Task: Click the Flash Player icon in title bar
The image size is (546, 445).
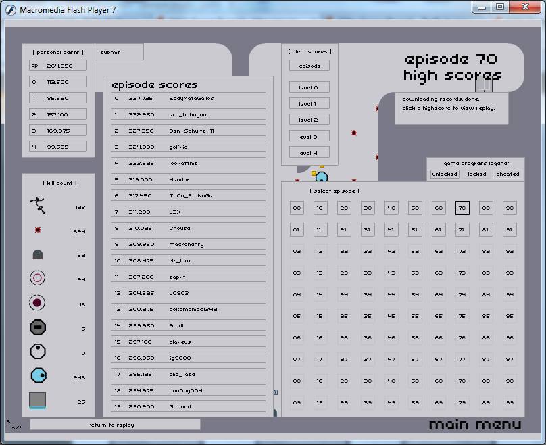Action: 11,9
